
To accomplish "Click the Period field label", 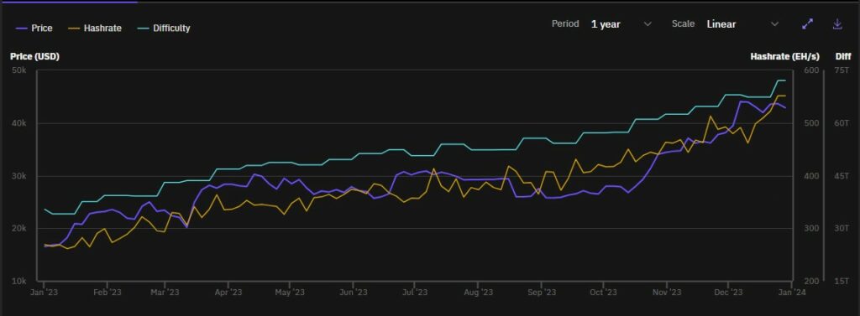I will coord(565,24).
